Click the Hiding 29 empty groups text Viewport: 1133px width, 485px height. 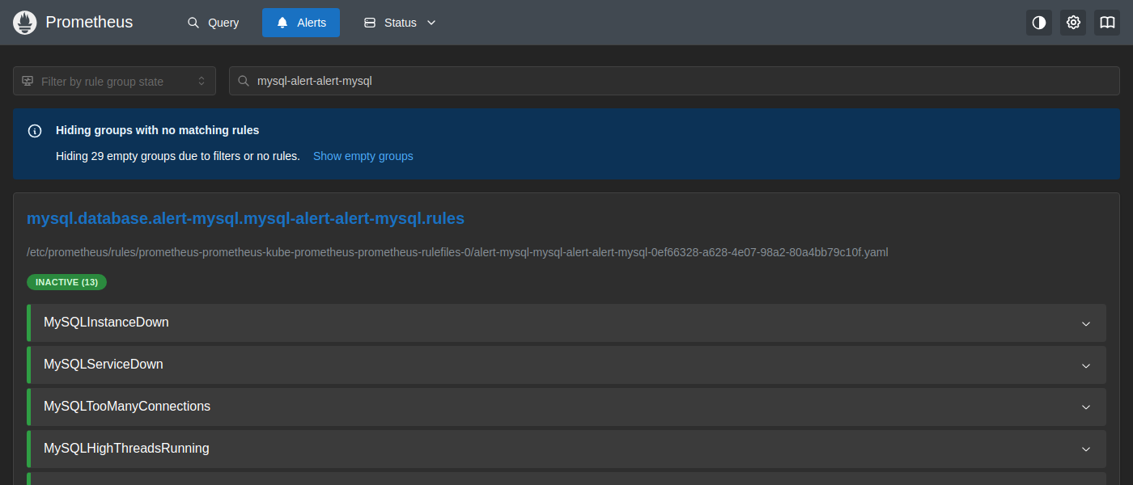coord(178,156)
